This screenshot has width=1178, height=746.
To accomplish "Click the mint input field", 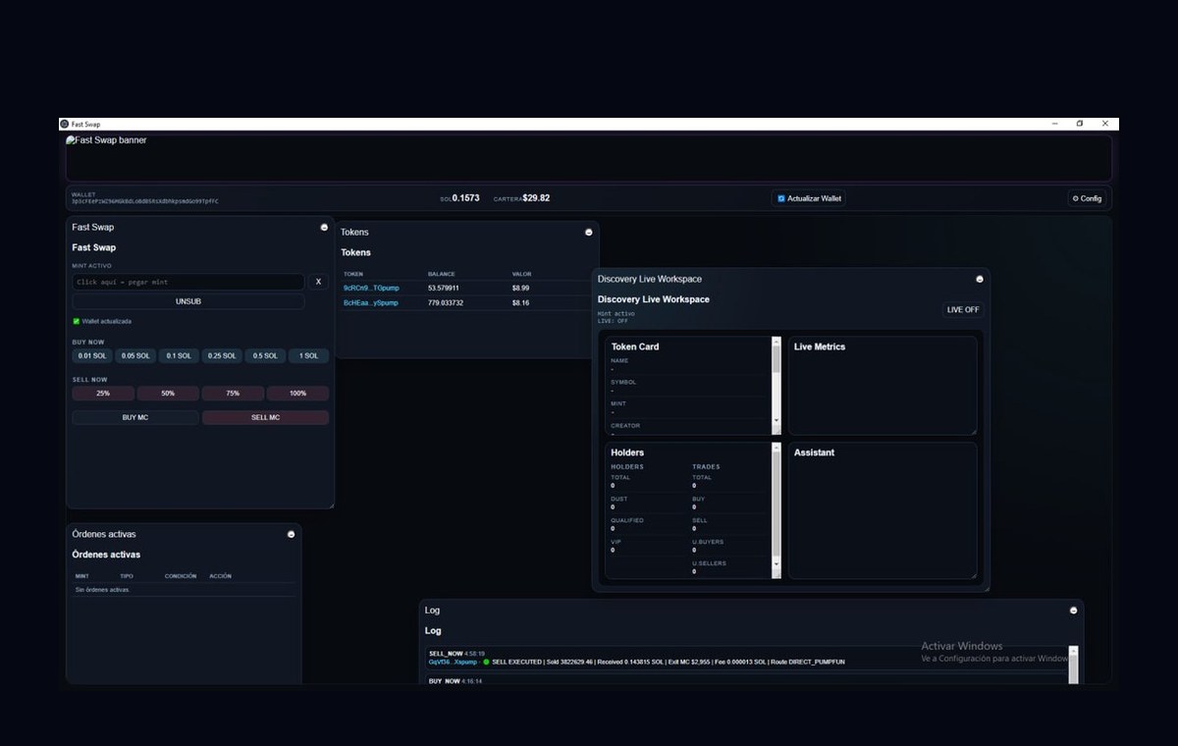I will point(188,282).
